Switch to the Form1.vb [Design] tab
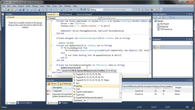Viewport: 195px width, 110px height. tap(84, 14)
